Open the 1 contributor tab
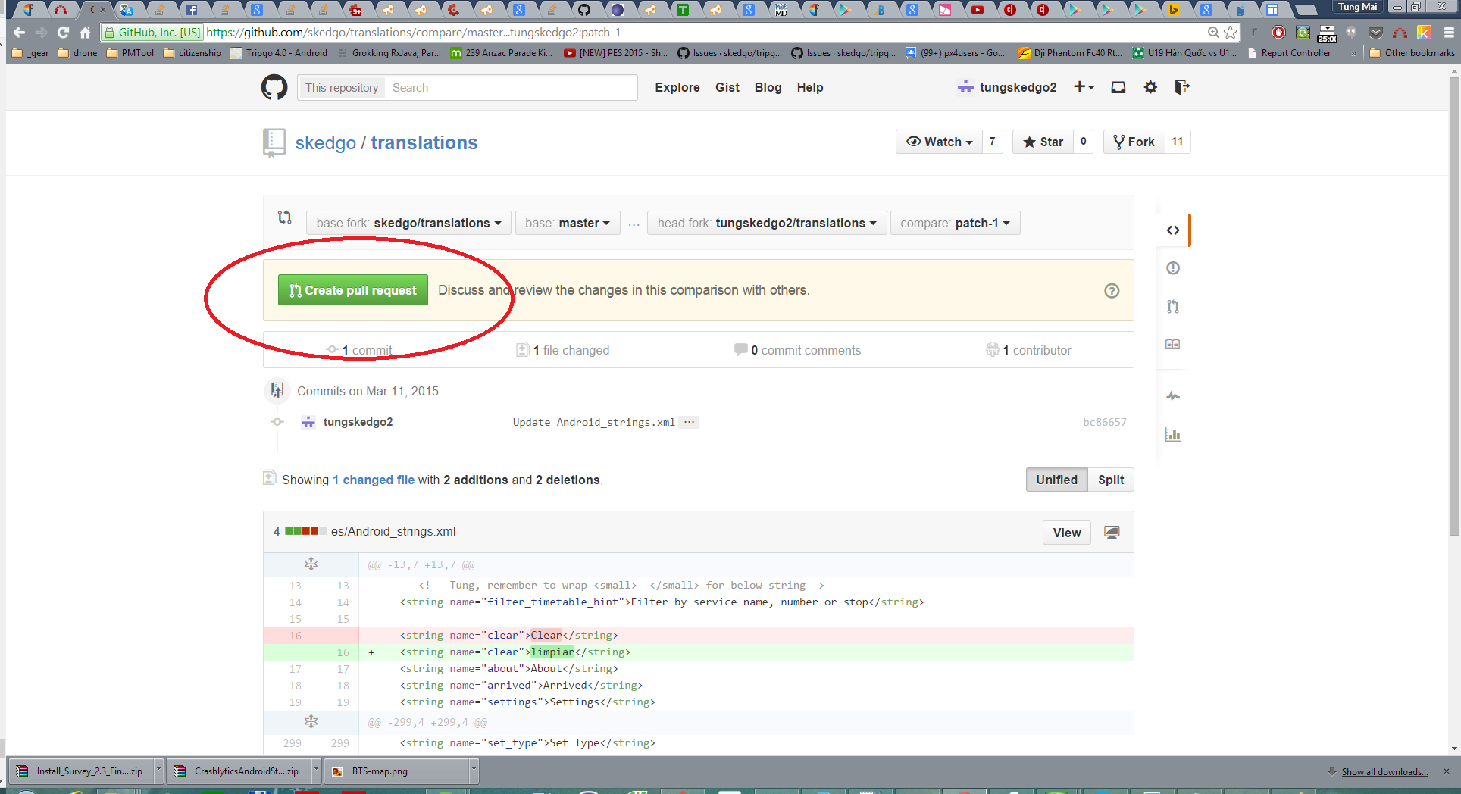Screen dimensions: 1461x794 click(1028, 350)
